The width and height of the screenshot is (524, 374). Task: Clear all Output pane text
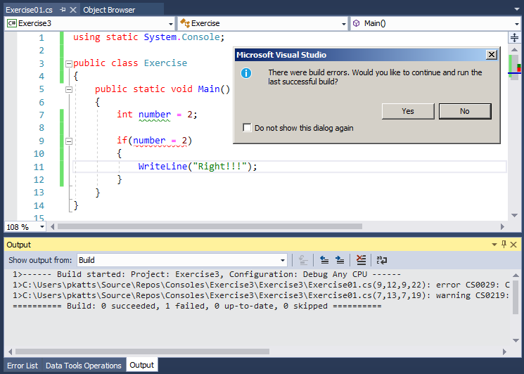pos(362,260)
